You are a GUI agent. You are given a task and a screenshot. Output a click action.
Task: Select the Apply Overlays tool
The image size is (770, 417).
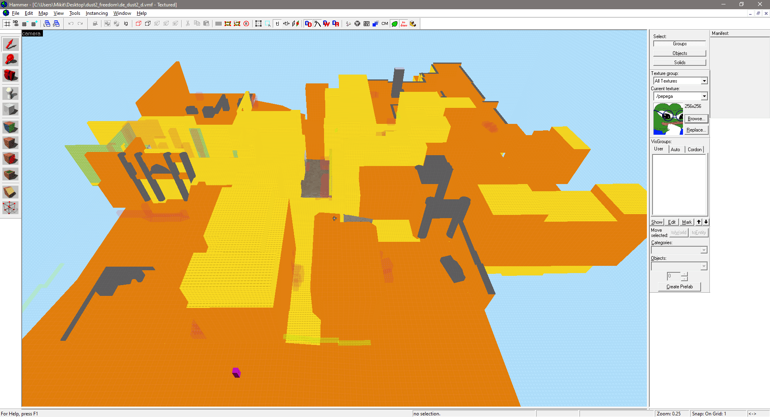pyautogui.click(x=10, y=174)
